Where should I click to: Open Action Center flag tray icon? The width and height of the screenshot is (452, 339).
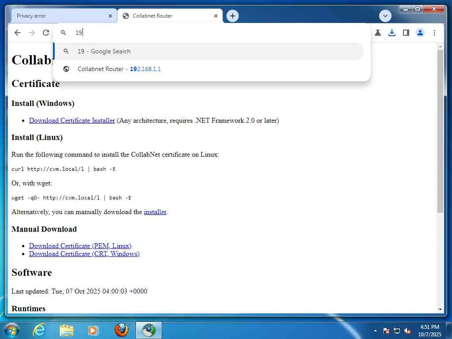[x=386, y=331]
